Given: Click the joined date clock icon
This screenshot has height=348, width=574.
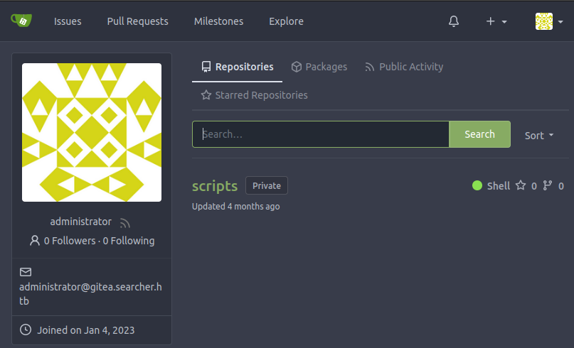Looking at the screenshot, I should [x=26, y=330].
